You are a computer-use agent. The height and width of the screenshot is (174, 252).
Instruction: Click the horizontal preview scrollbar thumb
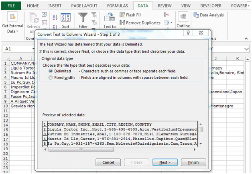point(81,149)
